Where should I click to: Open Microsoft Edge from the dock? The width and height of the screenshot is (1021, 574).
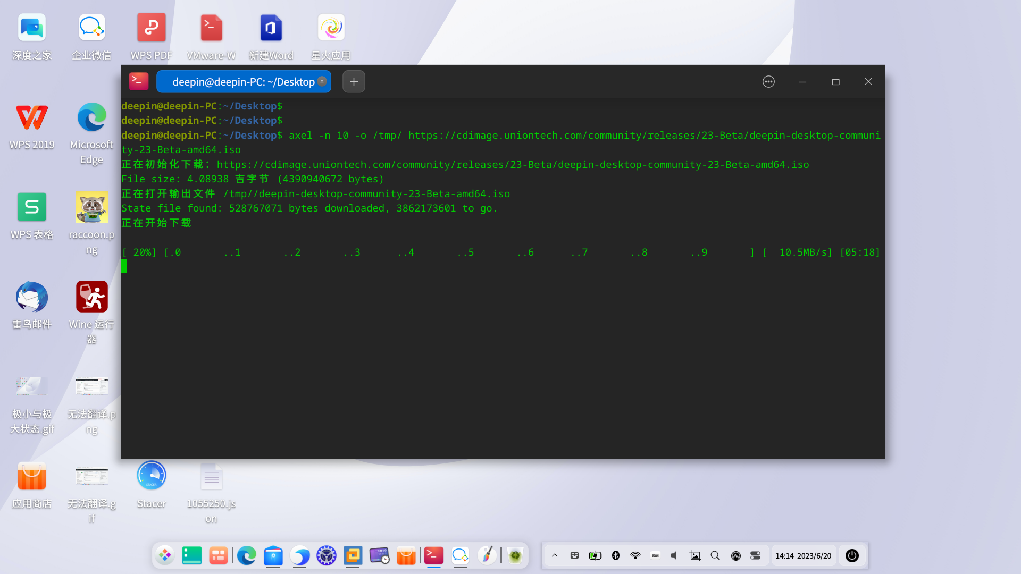[x=246, y=556]
